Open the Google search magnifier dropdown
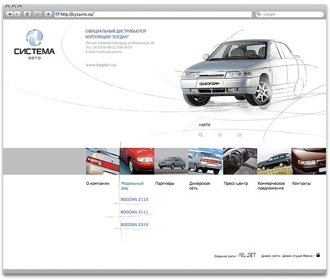This screenshot has width=330, height=280. click(259, 14)
